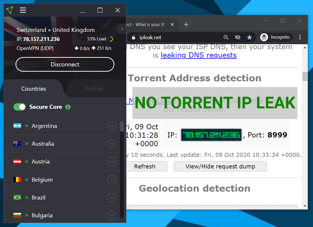Switch to the Profiles tab
Viewport: 313px width, 227px height.
point(94,89)
